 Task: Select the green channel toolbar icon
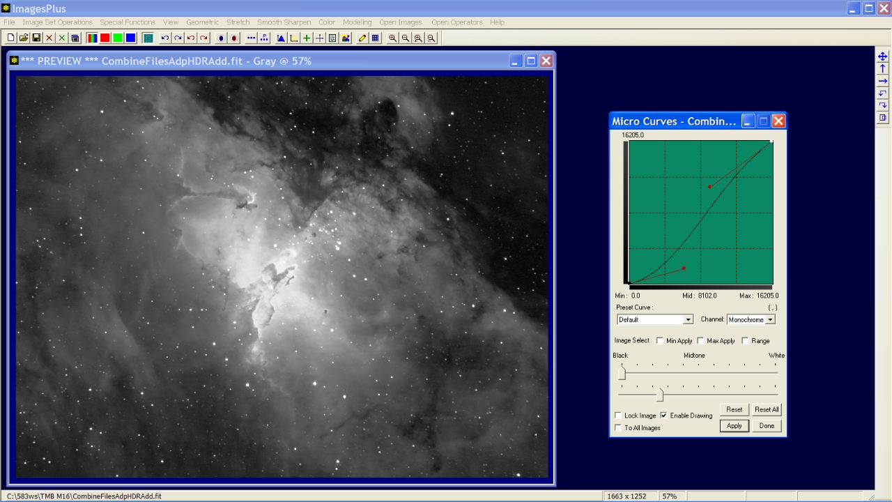click(118, 38)
